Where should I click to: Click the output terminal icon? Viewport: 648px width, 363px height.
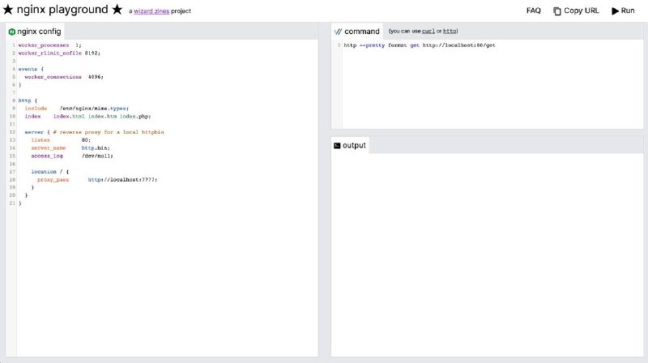coord(337,146)
